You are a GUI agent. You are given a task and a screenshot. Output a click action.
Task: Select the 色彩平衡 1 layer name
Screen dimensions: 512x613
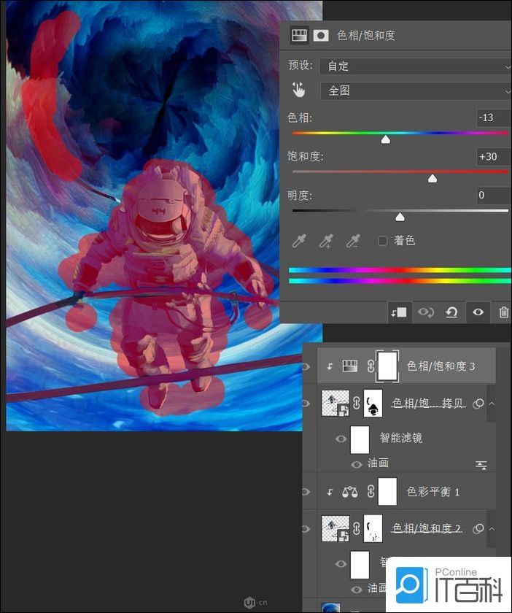point(433,491)
